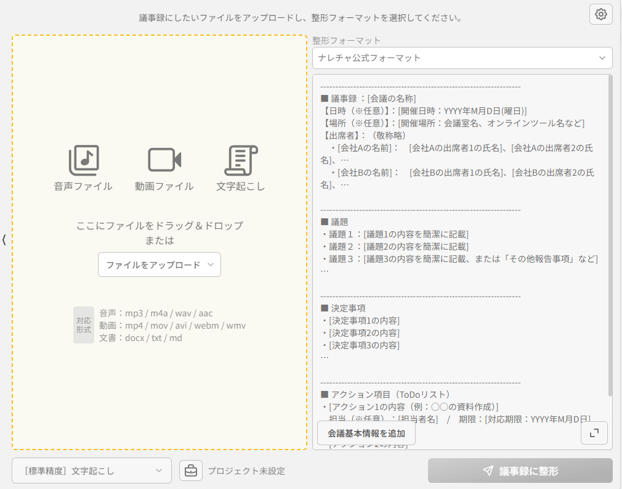
Task: Open the ナレチャ公式フォーマット format dropdown
Action: [462, 58]
